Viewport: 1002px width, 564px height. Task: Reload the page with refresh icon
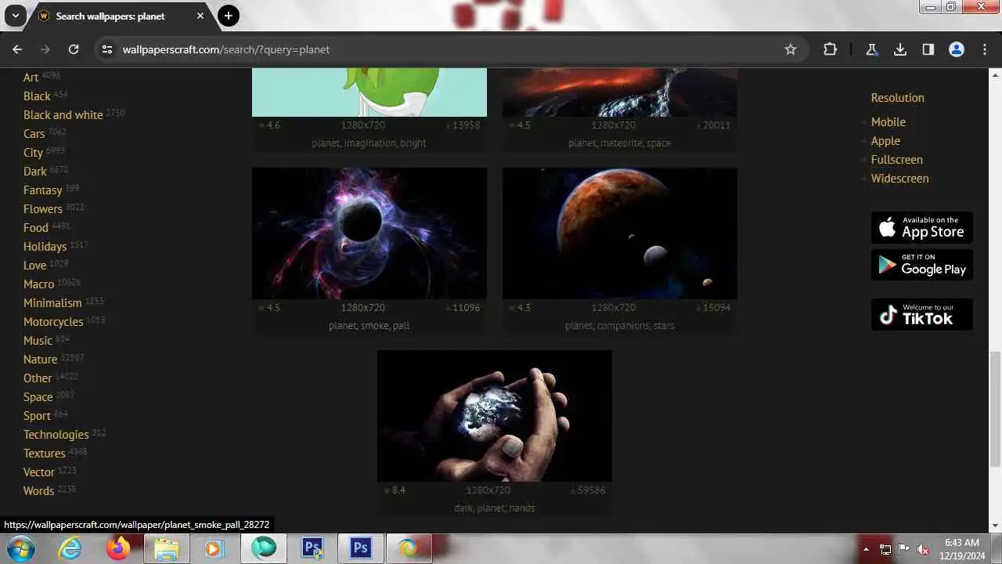point(74,49)
